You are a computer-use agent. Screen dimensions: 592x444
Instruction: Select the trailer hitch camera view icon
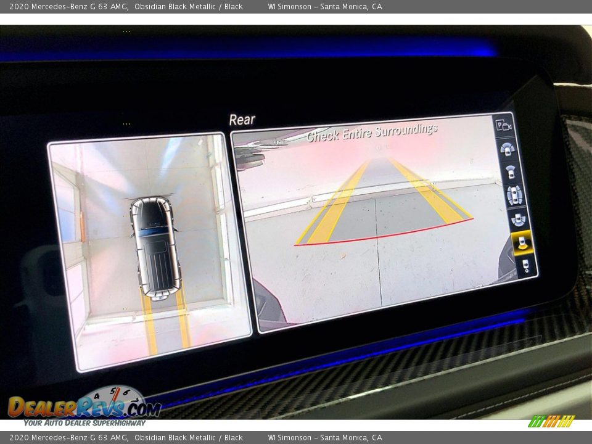point(525,266)
